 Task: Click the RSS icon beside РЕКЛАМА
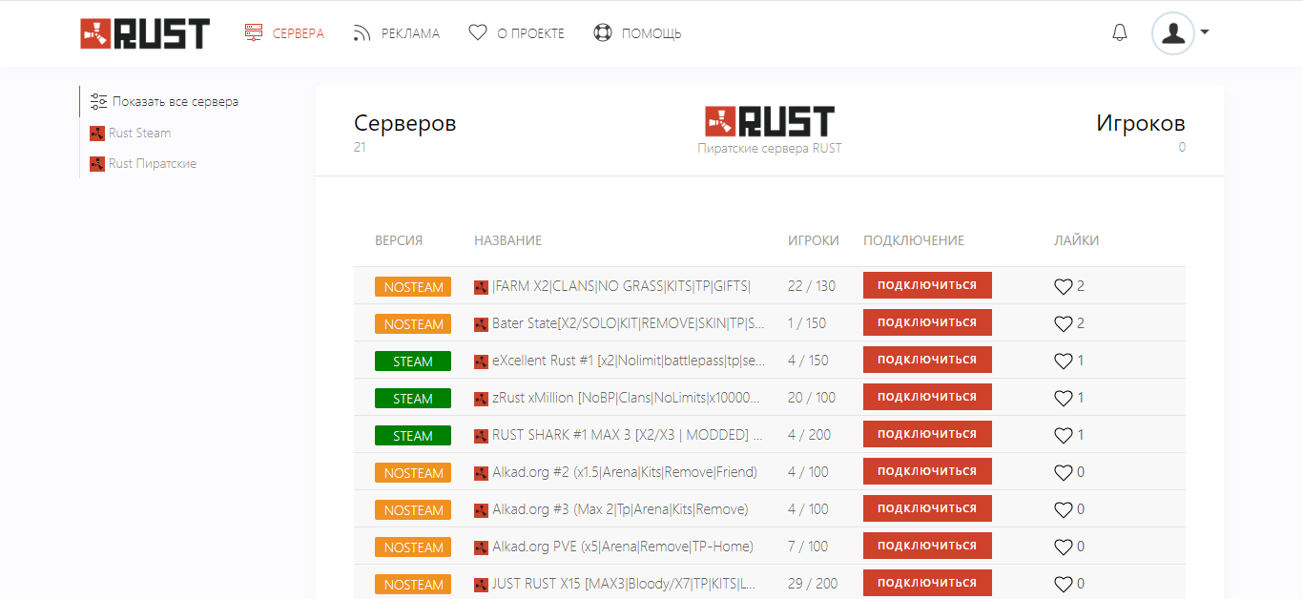(362, 33)
